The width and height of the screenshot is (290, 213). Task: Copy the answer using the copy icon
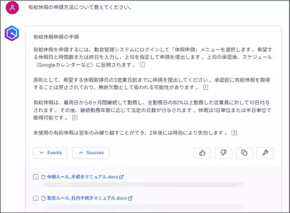pos(244,153)
